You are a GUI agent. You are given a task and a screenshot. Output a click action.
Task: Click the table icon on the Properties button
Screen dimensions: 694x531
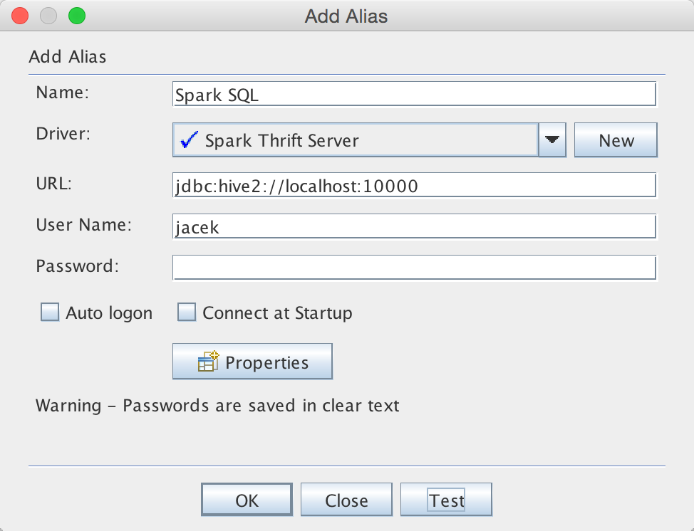coord(207,361)
